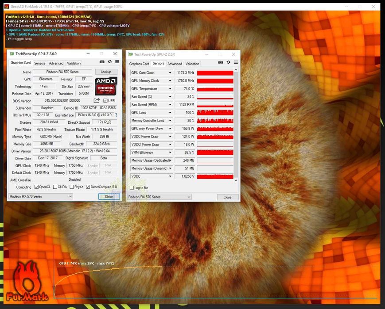Switch to Validation tab in left GPU-Z window

point(74,63)
